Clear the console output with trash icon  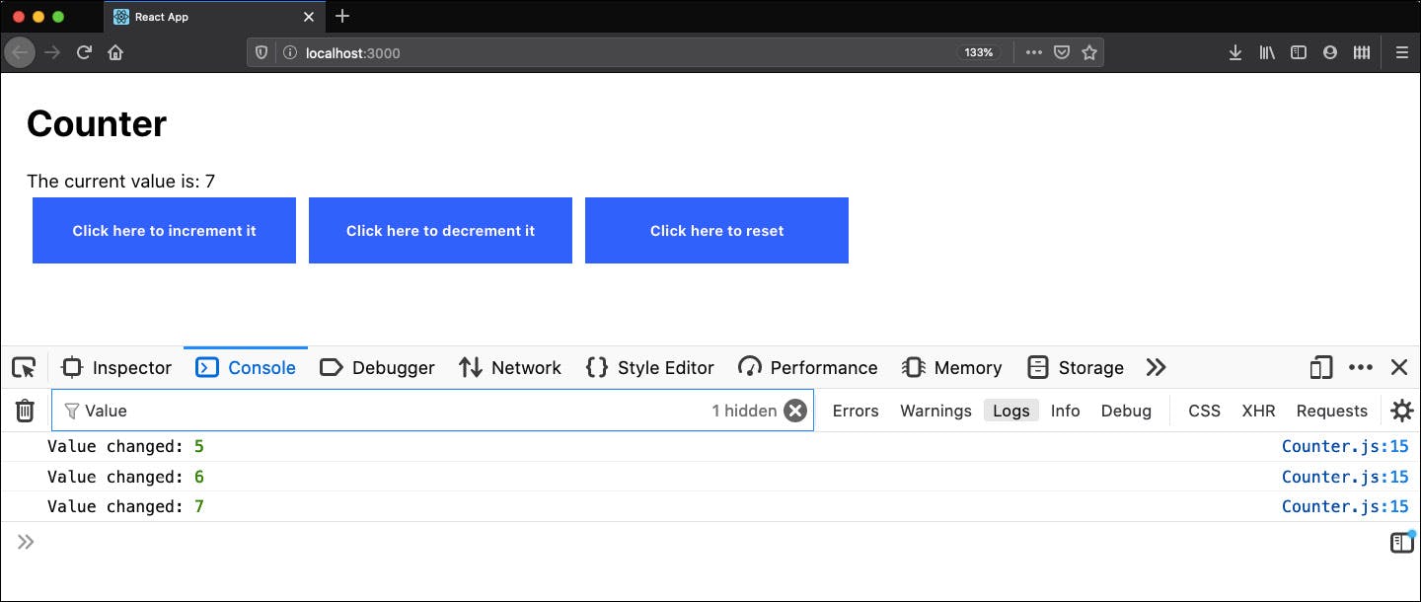[24, 410]
